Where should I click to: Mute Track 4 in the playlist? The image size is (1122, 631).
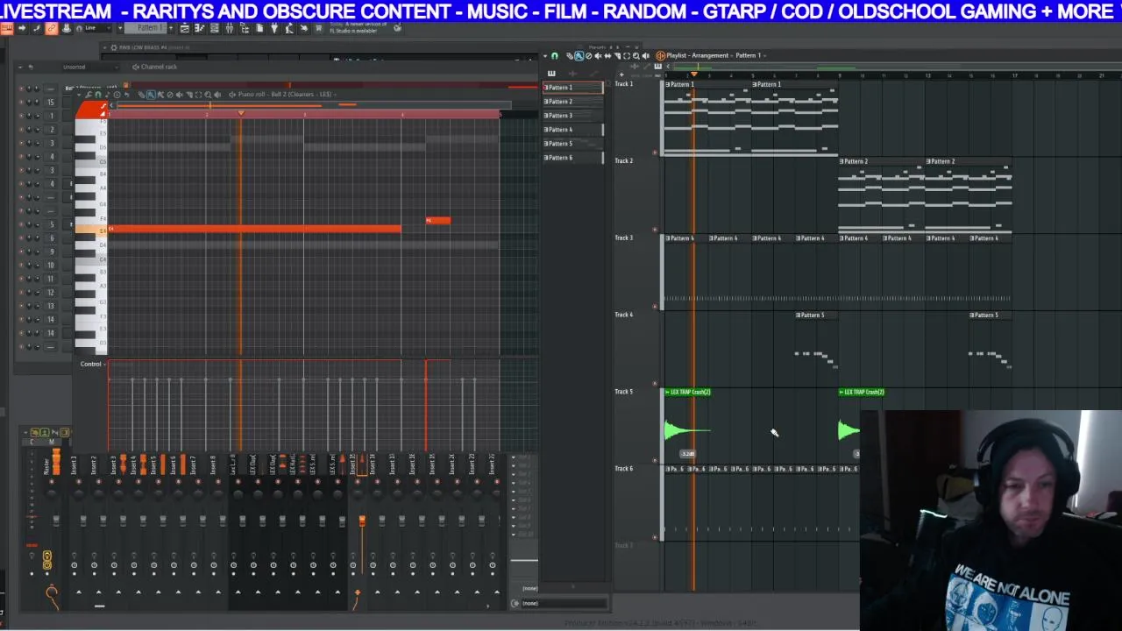tap(655, 383)
